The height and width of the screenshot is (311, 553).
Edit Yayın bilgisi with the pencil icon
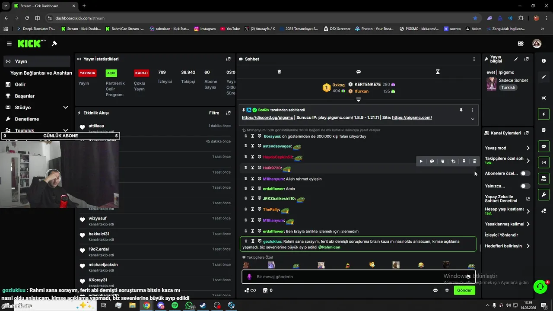pyautogui.click(x=516, y=59)
